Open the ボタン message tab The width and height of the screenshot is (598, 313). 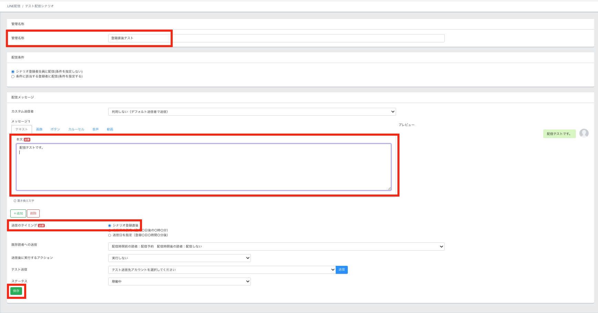coord(55,129)
